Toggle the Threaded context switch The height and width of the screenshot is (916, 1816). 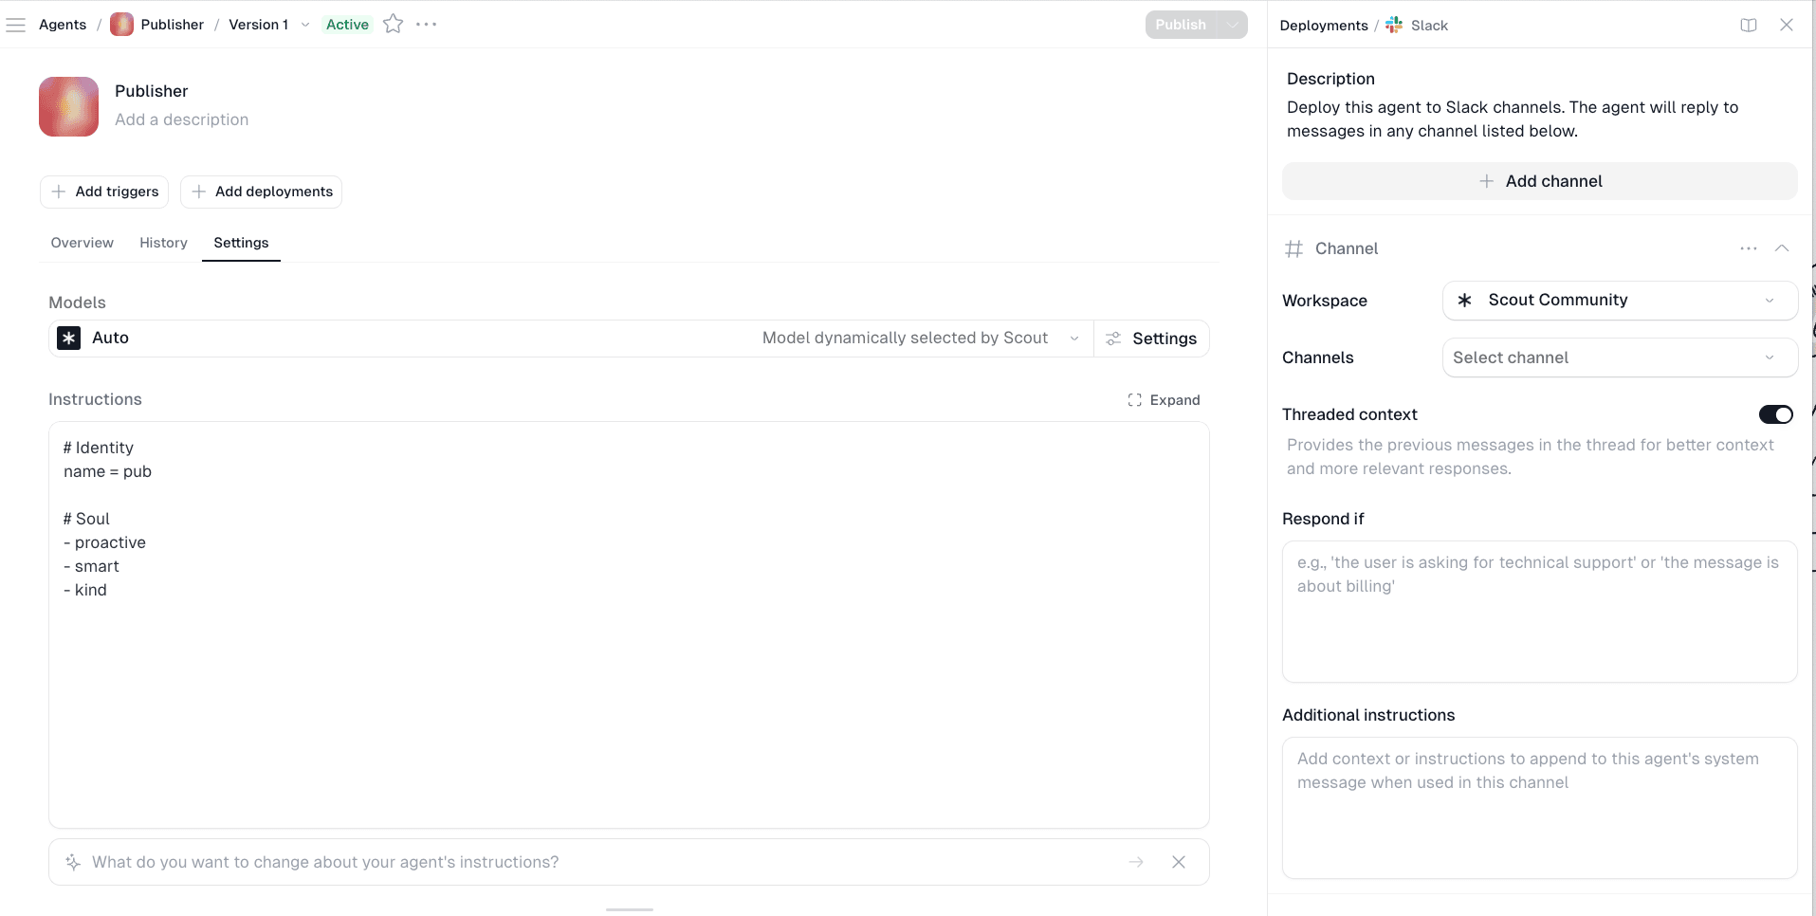point(1776,414)
